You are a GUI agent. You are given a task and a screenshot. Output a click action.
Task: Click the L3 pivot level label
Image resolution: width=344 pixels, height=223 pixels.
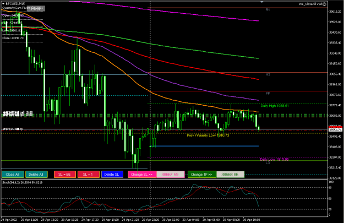[267, 163]
